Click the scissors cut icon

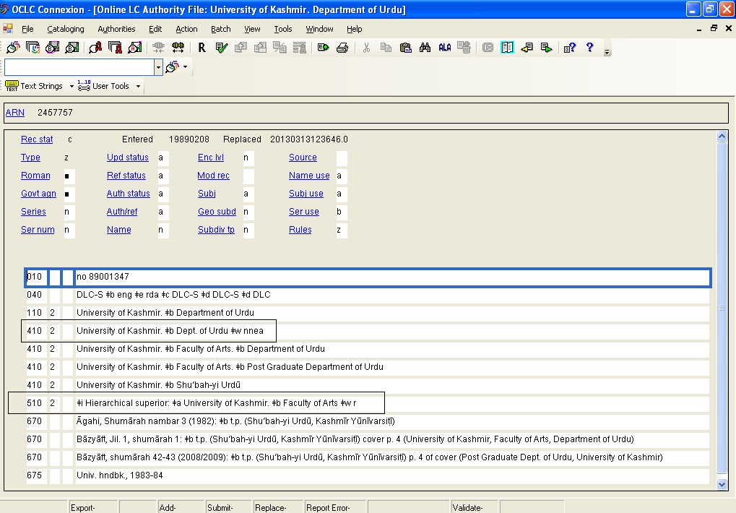(x=367, y=48)
